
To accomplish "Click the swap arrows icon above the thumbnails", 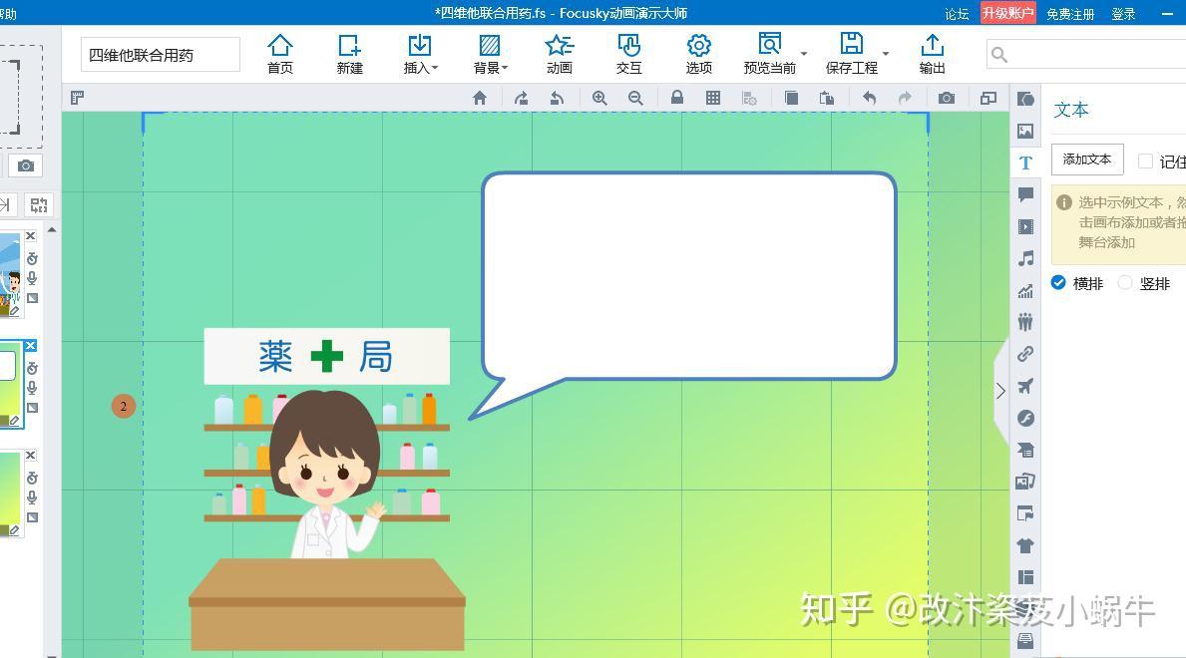I will 39,205.
